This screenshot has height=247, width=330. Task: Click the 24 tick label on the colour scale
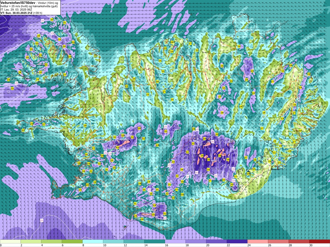249,245
